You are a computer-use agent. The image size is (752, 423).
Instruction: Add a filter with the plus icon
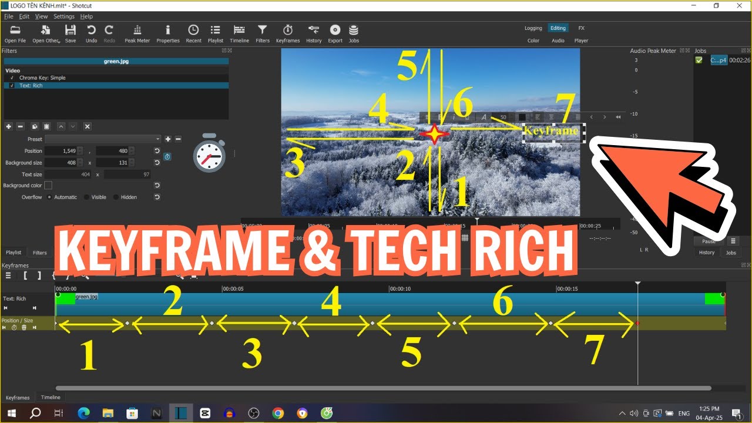9,126
